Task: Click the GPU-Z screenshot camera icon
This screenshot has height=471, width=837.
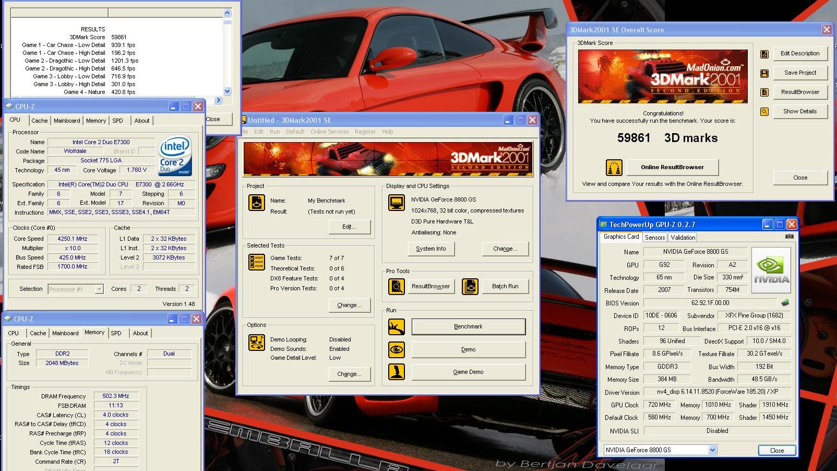Action: click(790, 237)
